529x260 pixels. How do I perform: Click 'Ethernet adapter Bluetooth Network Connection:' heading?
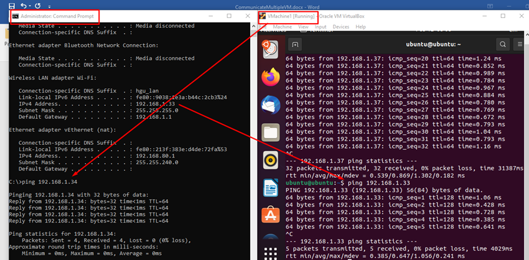(x=83, y=45)
